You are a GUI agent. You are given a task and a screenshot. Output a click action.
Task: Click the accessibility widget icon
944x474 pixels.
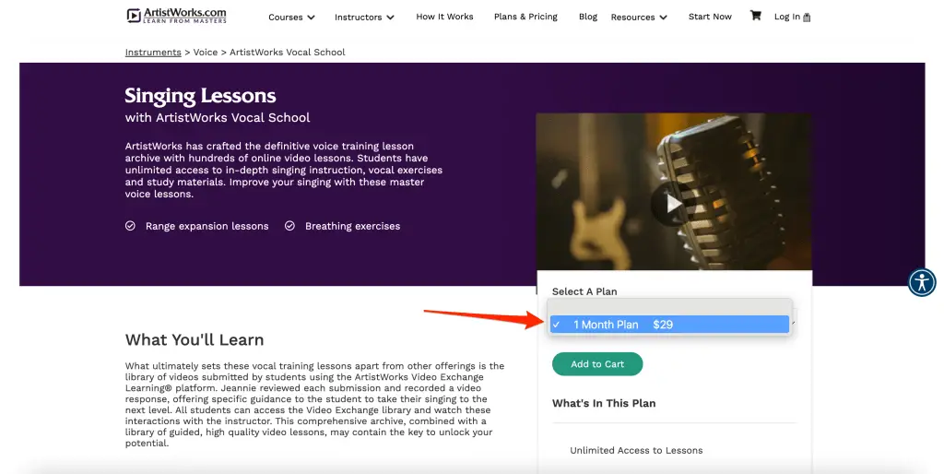[x=922, y=282]
